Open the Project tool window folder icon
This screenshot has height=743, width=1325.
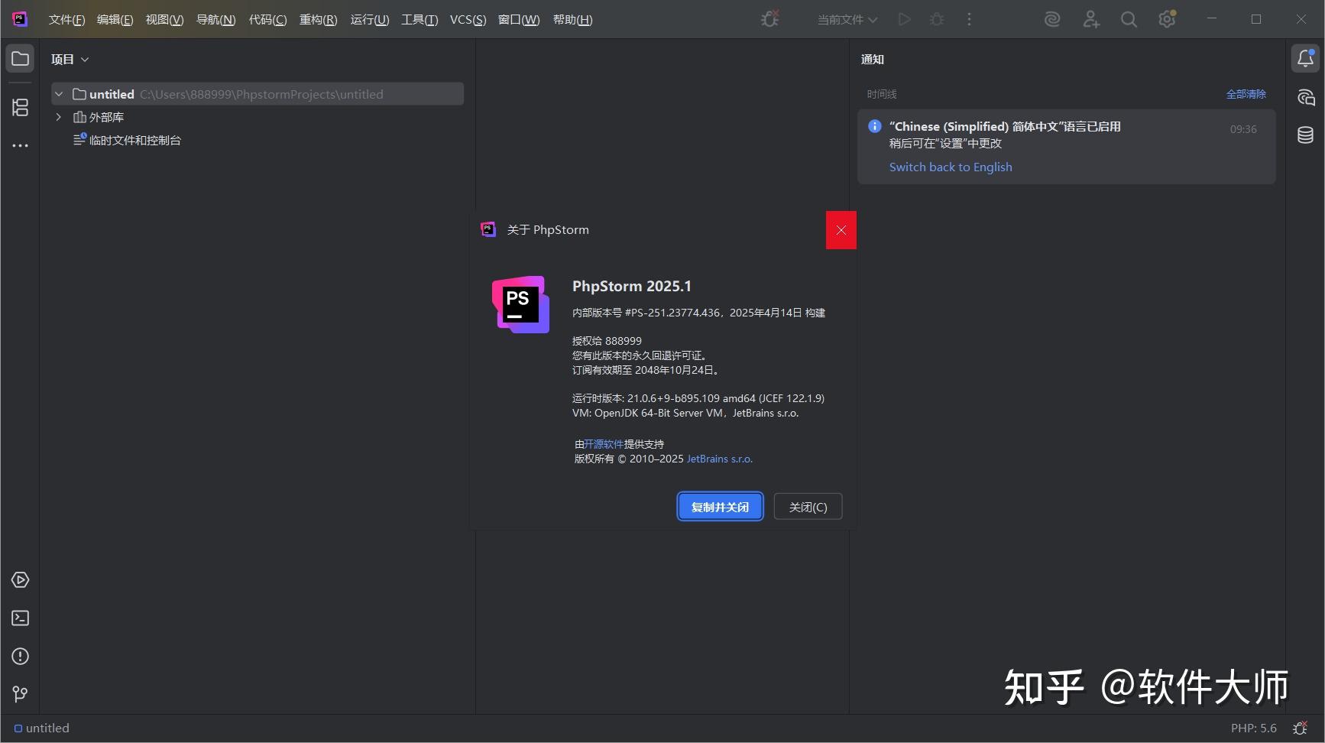(20, 59)
